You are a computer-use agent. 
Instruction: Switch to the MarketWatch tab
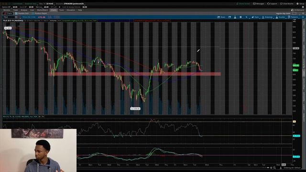click(43, 10)
